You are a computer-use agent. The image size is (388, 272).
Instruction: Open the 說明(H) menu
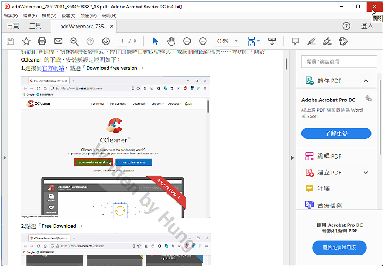[x=109, y=16]
